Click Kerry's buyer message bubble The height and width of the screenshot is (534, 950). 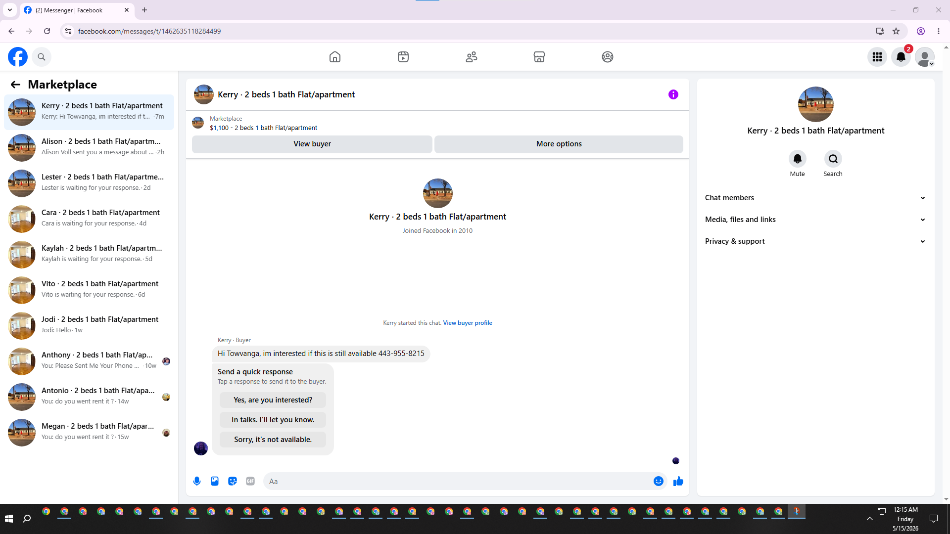[321, 354]
